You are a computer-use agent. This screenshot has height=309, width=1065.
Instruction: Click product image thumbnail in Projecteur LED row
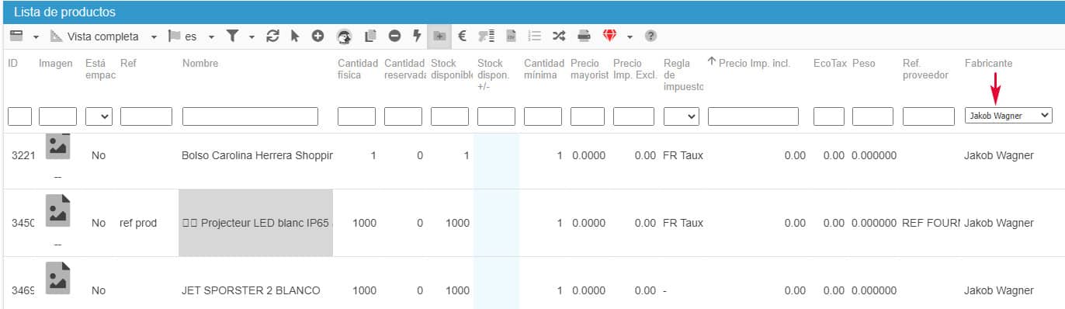[57, 210]
